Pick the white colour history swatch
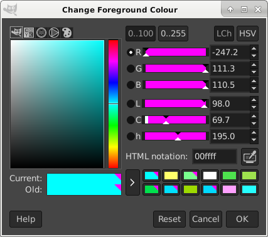The width and height of the screenshot is (268, 237). (x=210, y=176)
